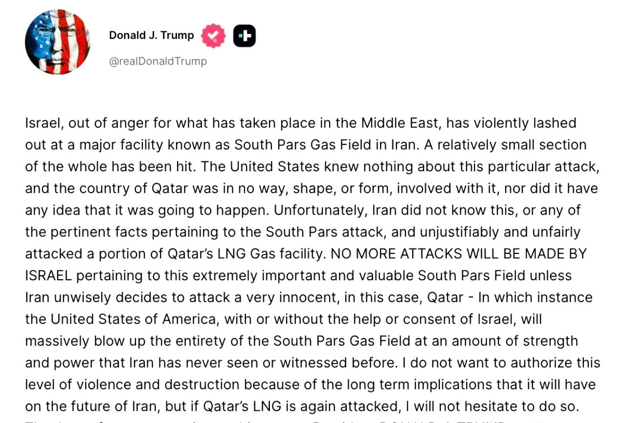The width and height of the screenshot is (626, 423).
Task: Click the black plus icon beside the badge
Action: pos(245,36)
